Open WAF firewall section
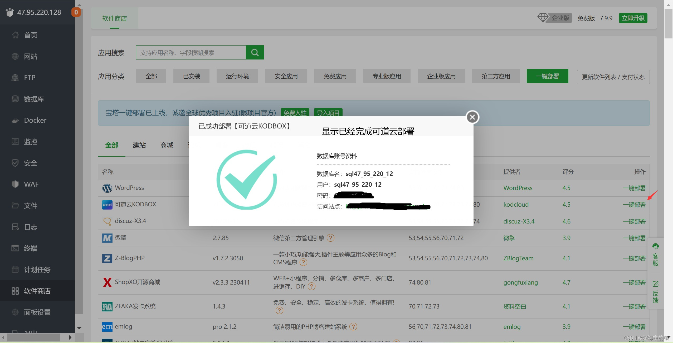This screenshot has height=343, width=673. [x=31, y=184]
